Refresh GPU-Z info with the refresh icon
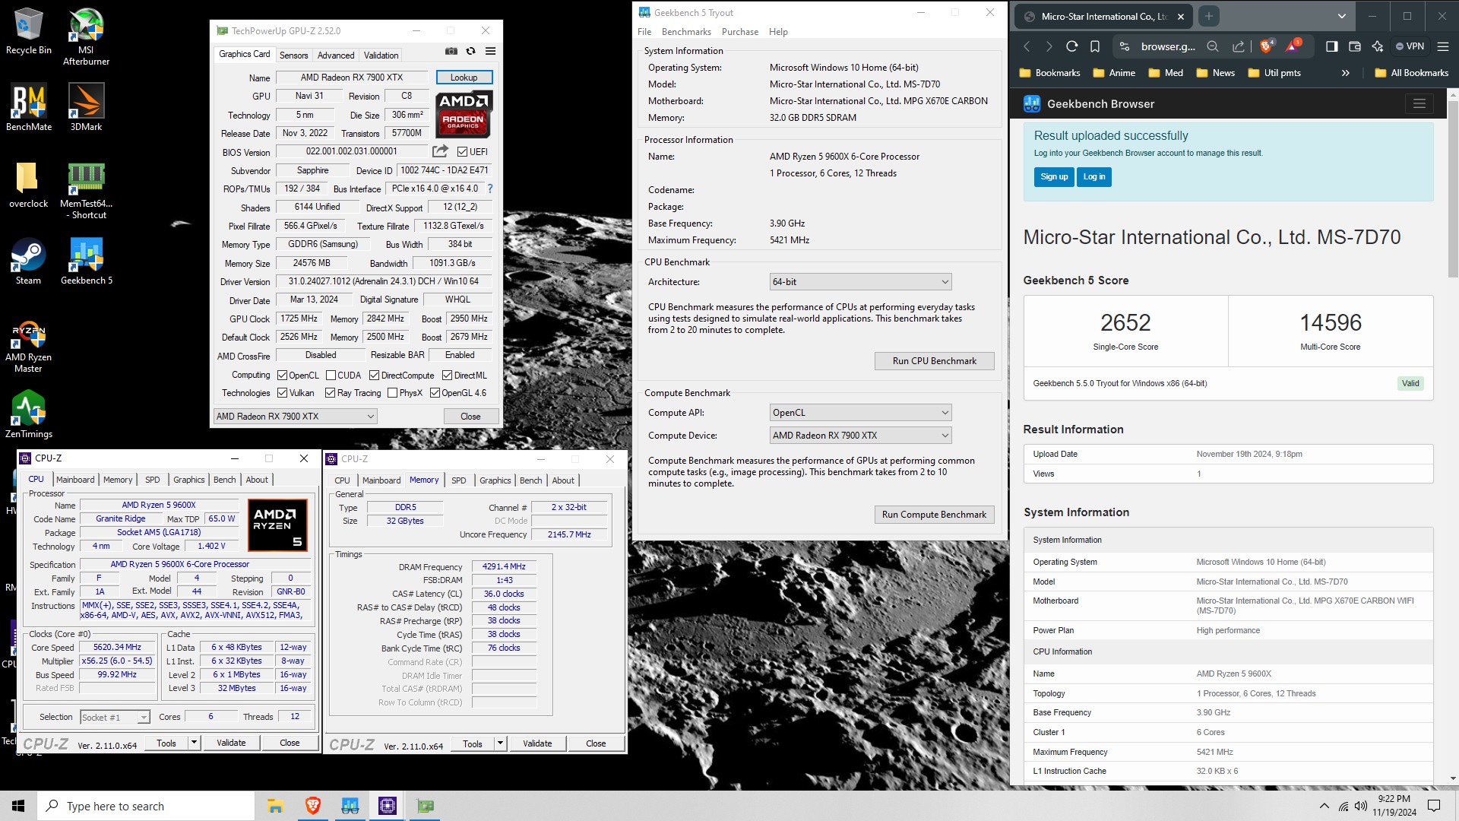The height and width of the screenshot is (821, 1459). [471, 51]
